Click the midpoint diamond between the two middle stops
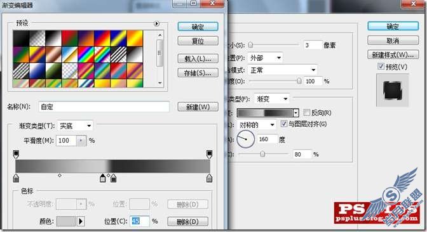The image size is (427, 232). coord(108,176)
